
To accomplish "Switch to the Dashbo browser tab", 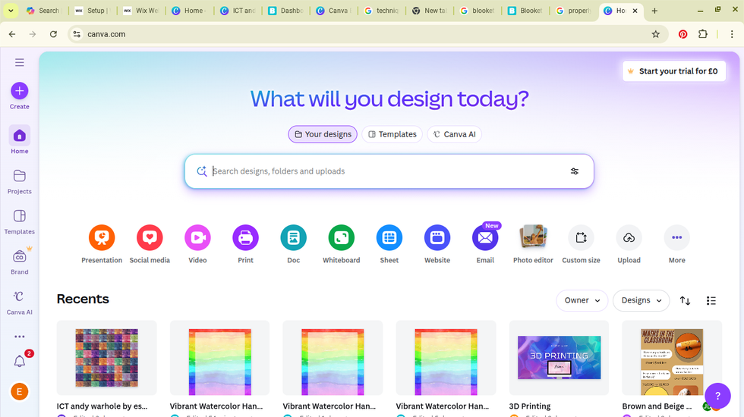I will coord(285,11).
